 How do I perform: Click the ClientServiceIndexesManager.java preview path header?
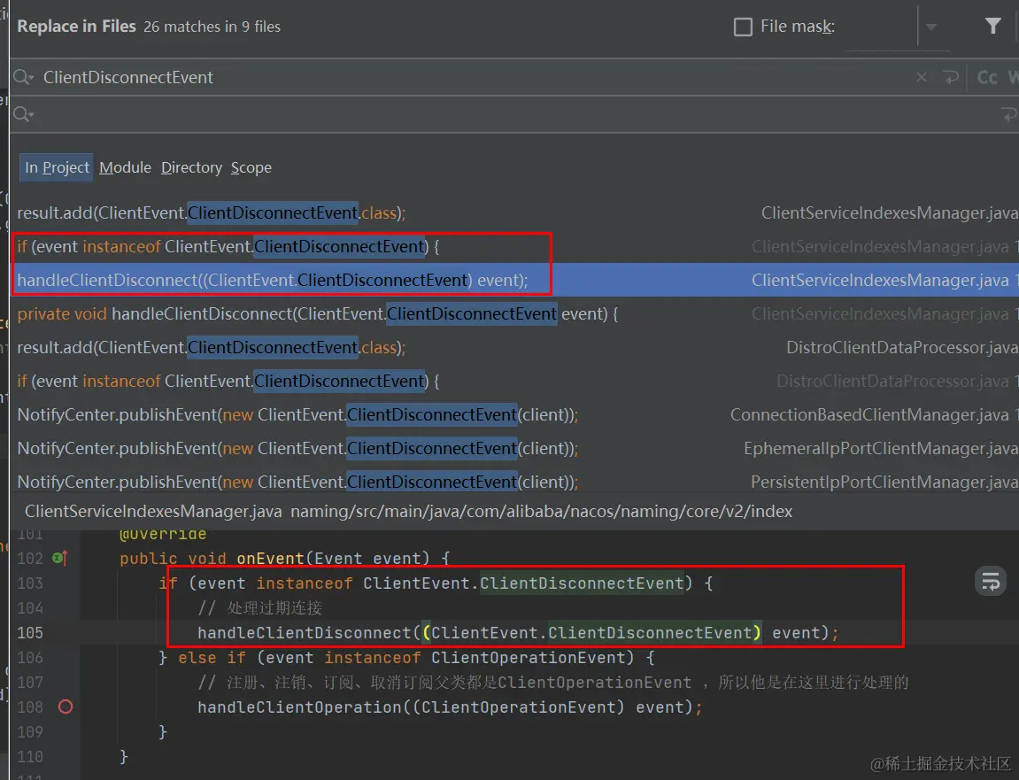coord(408,512)
